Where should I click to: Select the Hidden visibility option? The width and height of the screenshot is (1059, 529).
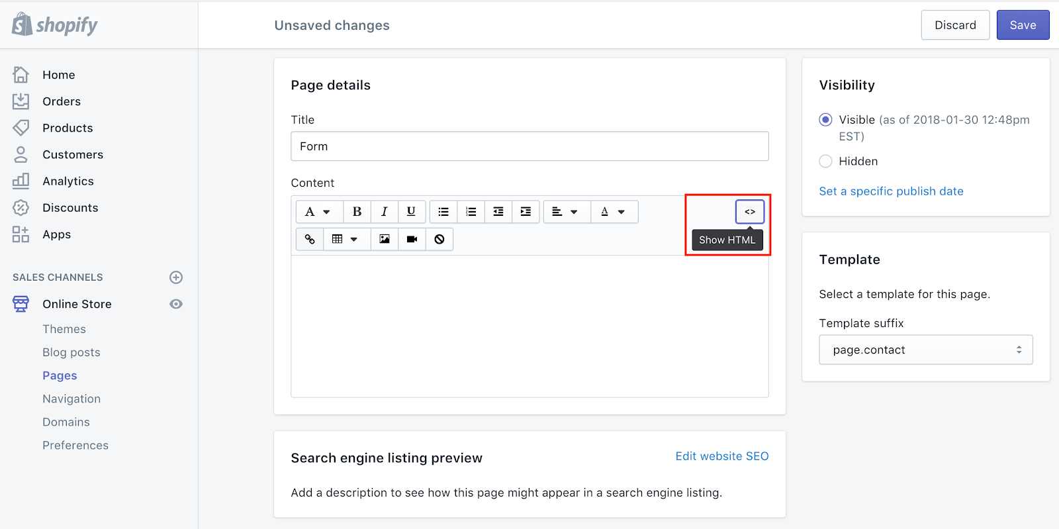825,161
